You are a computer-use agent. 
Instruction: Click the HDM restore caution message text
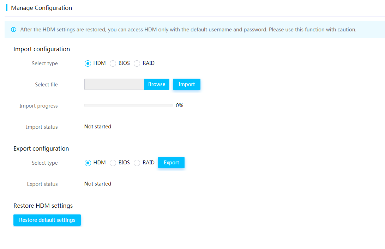(188, 30)
